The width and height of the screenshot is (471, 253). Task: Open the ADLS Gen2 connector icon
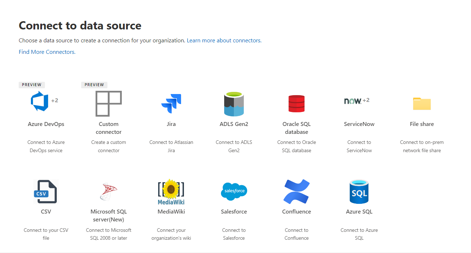(x=234, y=104)
